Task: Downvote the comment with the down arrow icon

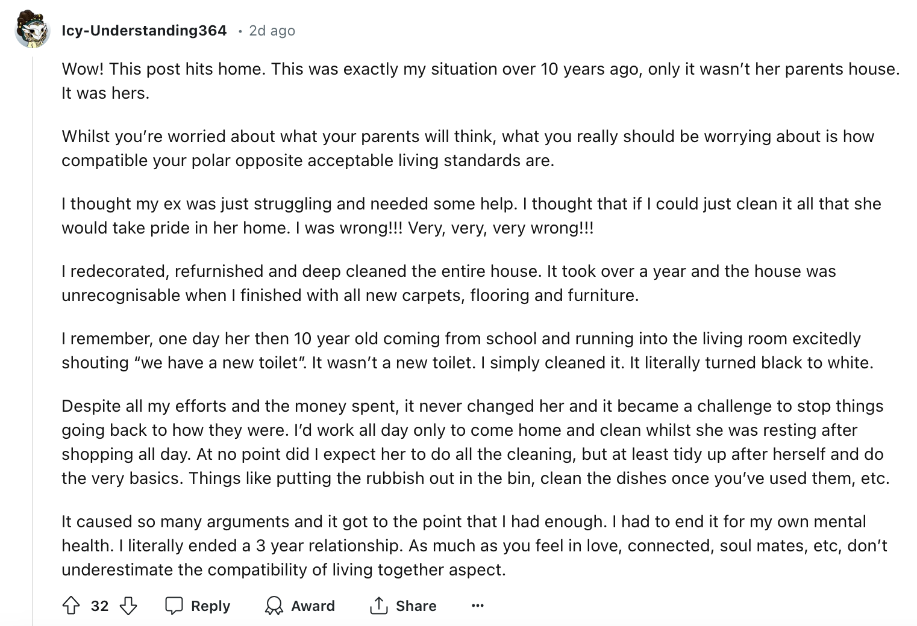Action: coord(128,606)
